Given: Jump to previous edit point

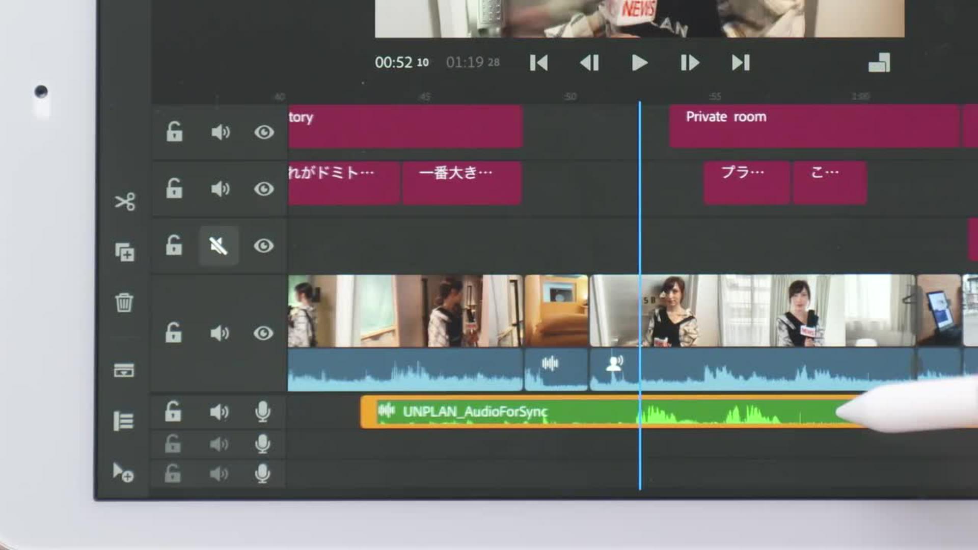Looking at the screenshot, I should [x=538, y=63].
